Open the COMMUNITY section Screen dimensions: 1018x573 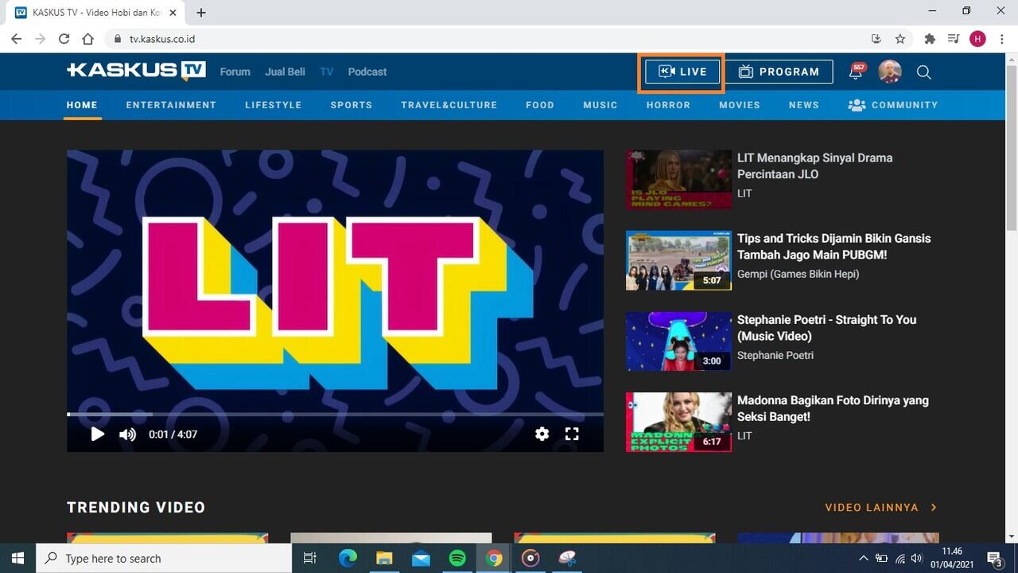[x=893, y=105]
